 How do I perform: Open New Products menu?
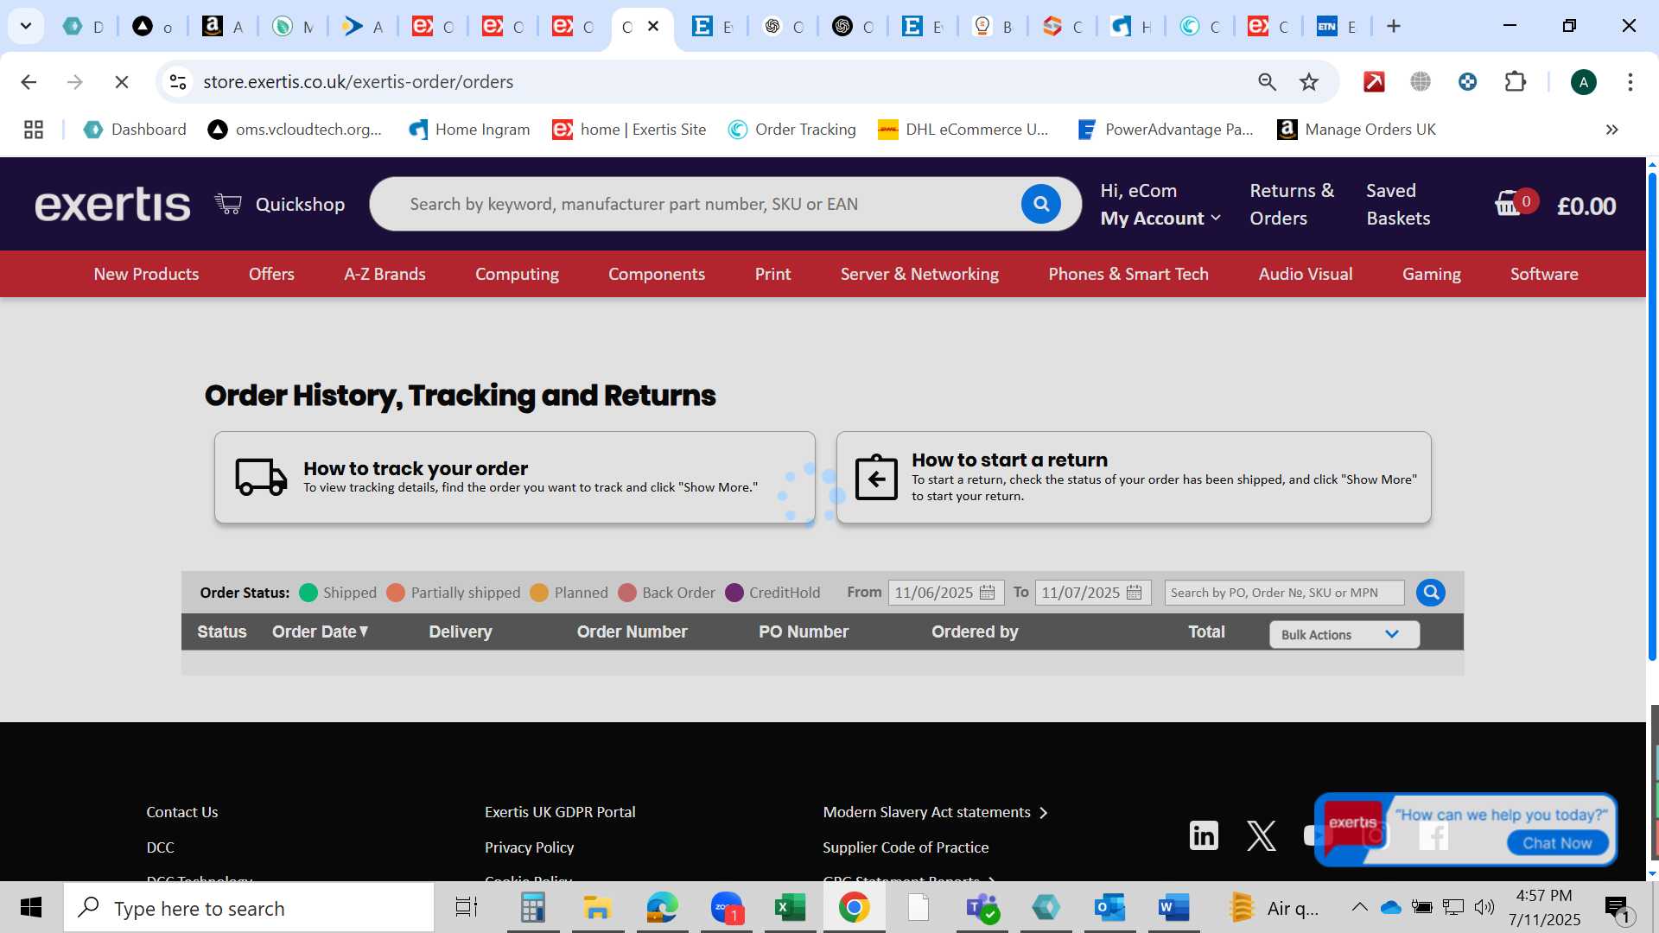click(146, 274)
